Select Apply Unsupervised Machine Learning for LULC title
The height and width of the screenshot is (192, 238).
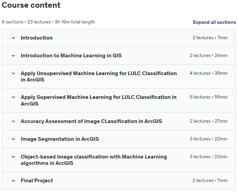coord(99,76)
